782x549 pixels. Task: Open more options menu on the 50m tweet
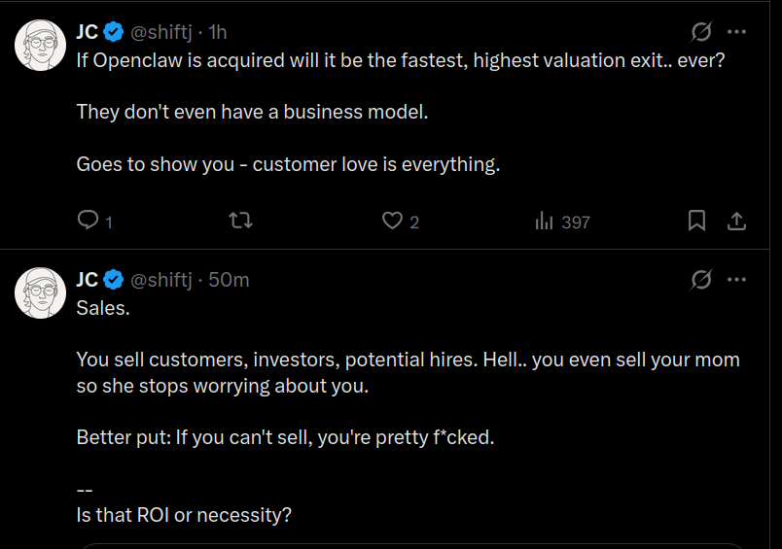(736, 280)
